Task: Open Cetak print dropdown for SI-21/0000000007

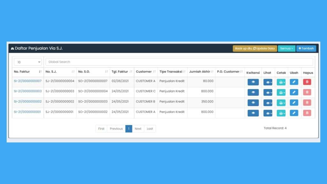Action: [x=281, y=82]
